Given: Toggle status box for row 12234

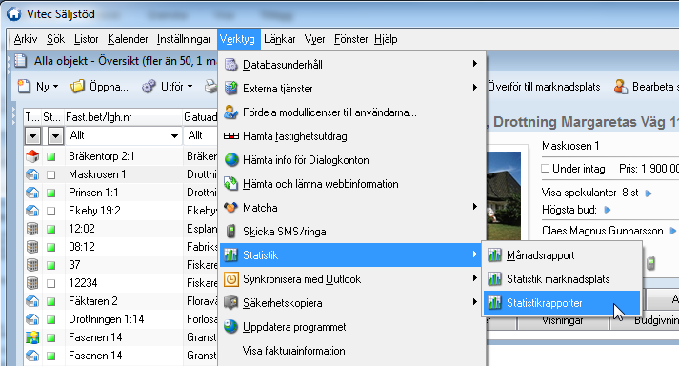Looking at the screenshot, I should [51, 284].
